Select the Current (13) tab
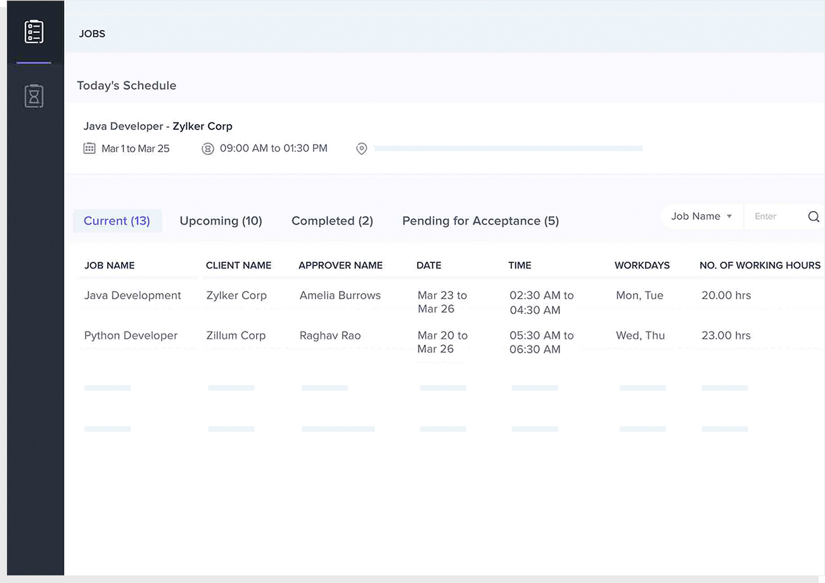The width and height of the screenshot is (825, 583). 117,221
